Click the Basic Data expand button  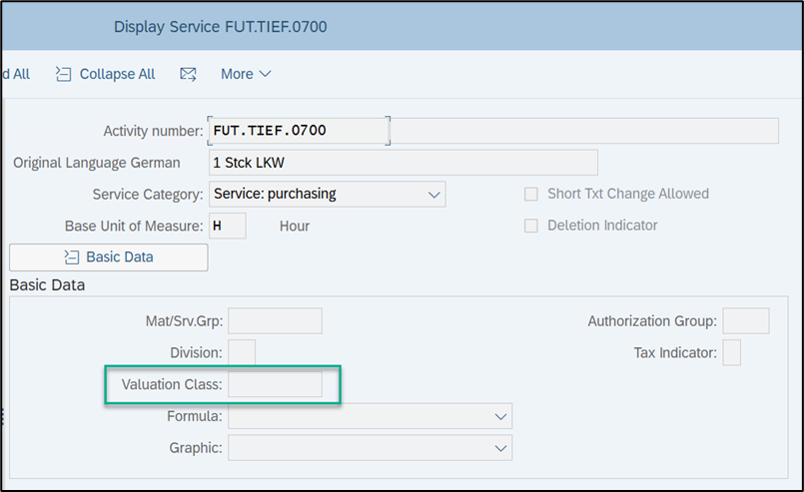click(108, 256)
